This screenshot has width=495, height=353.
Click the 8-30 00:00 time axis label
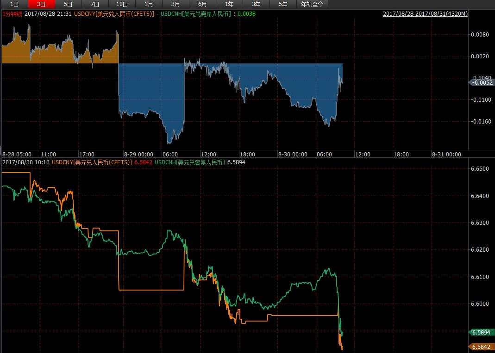click(293, 155)
